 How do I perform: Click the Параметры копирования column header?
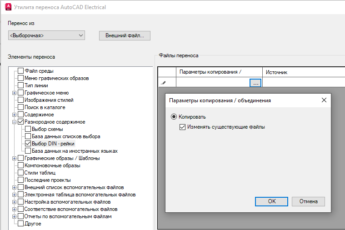[219, 72]
